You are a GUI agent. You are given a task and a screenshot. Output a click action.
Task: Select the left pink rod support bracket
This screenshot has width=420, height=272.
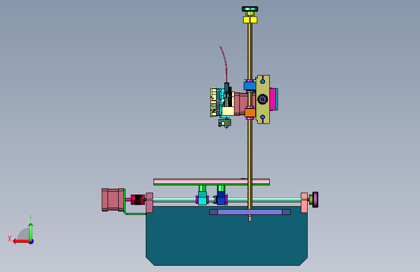(150, 203)
